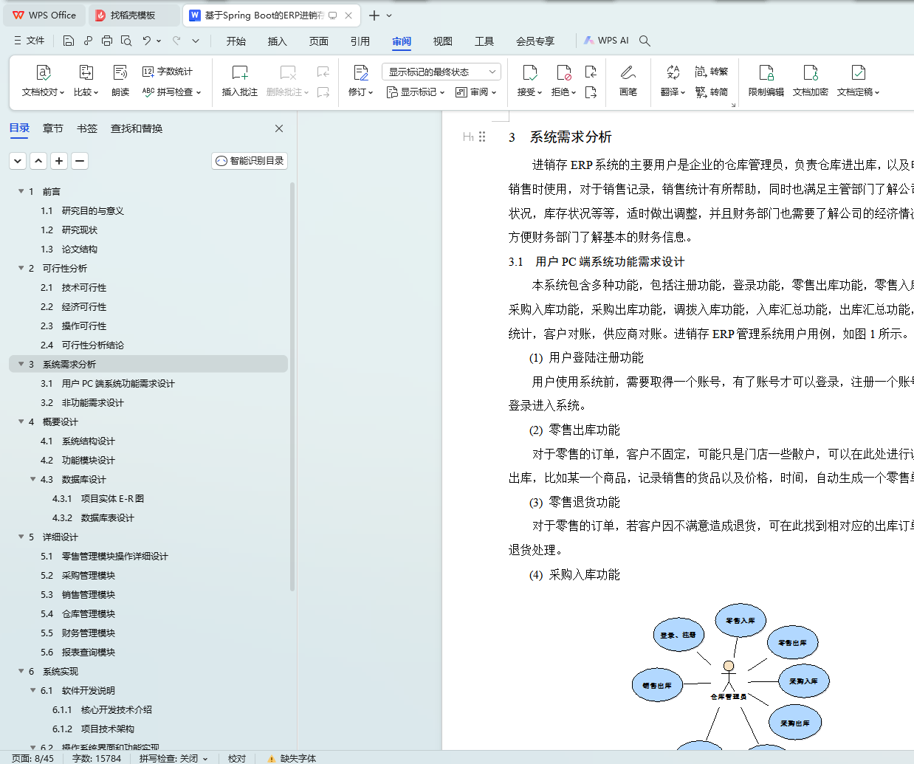The width and height of the screenshot is (914, 764).
Task: Open the 文件 menu
Action: (30, 41)
